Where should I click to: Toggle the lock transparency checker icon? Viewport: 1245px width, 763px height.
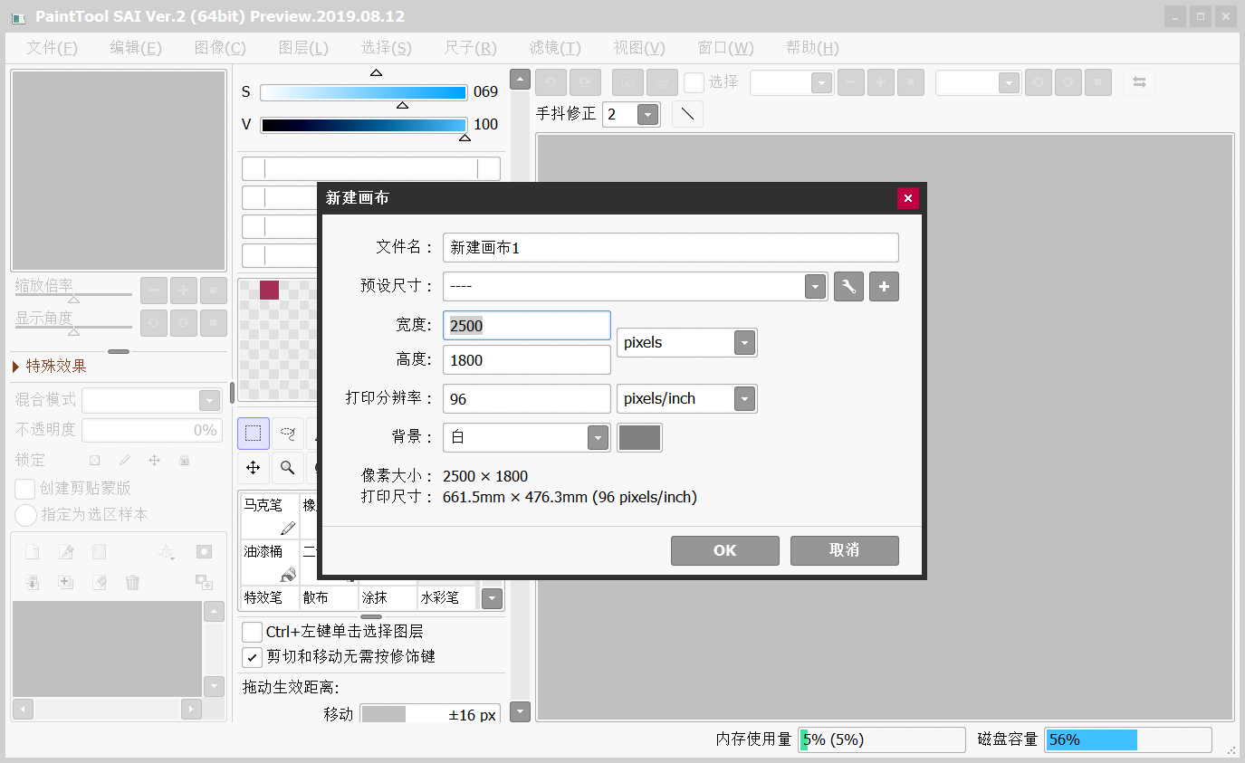[94, 460]
